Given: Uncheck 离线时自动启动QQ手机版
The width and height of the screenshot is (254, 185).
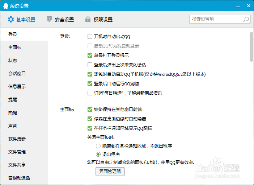Looking at the screenshot, I should pos(90,74).
